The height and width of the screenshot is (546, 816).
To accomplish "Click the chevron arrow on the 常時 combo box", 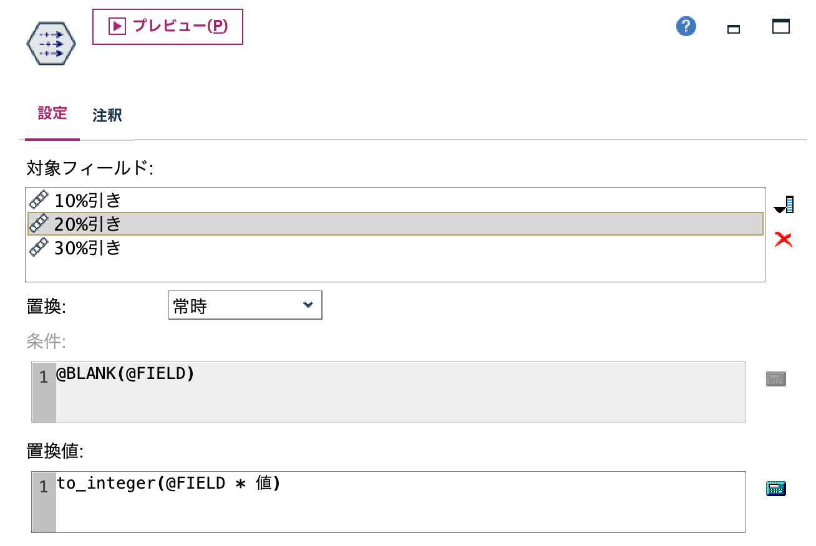I will [308, 305].
